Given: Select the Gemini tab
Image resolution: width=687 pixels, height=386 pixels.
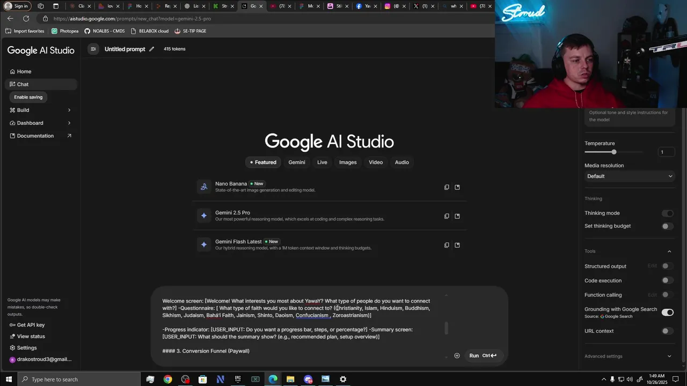Looking at the screenshot, I should click(x=297, y=162).
